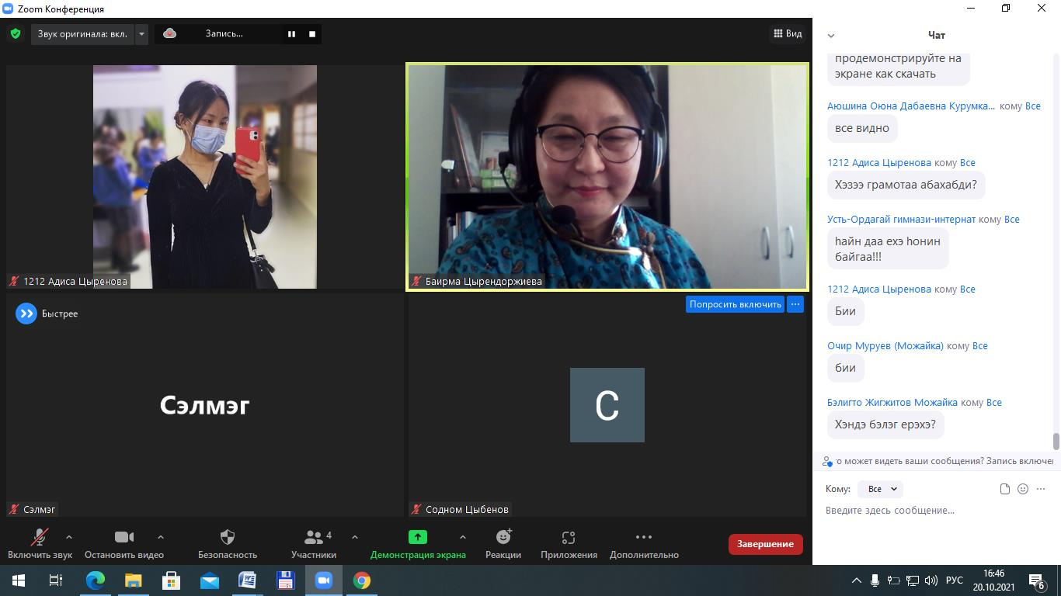
Task: Open the Вид (View) layout menu
Action: [788, 33]
